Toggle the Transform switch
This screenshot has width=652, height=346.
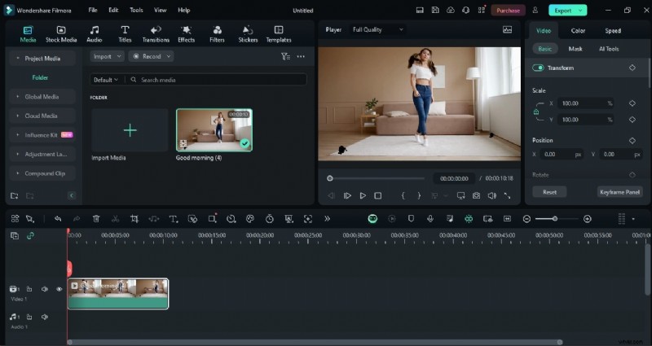click(x=538, y=68)
